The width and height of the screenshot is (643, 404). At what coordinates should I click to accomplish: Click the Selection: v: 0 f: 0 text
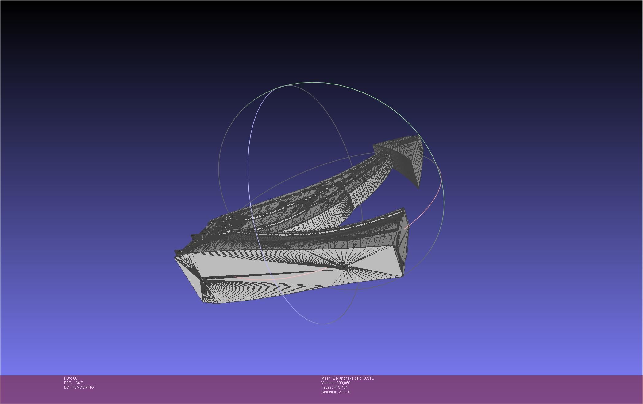pyautogui.click(x=336, y=392)
